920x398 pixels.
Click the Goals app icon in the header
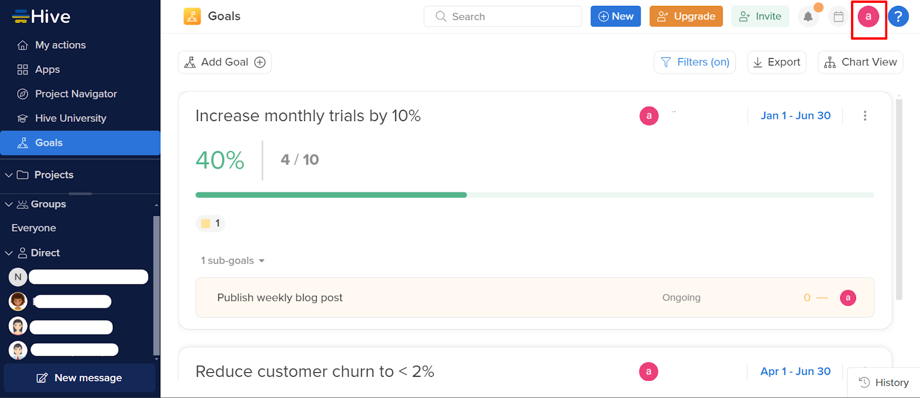(x=192, y=16)
